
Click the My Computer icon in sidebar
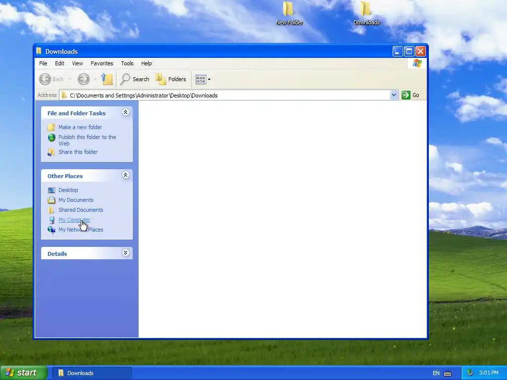tap(51, 220)
